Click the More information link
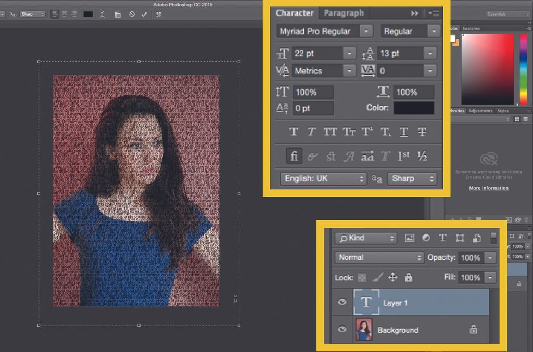The image size is (533, 352). tap(488, 188)
